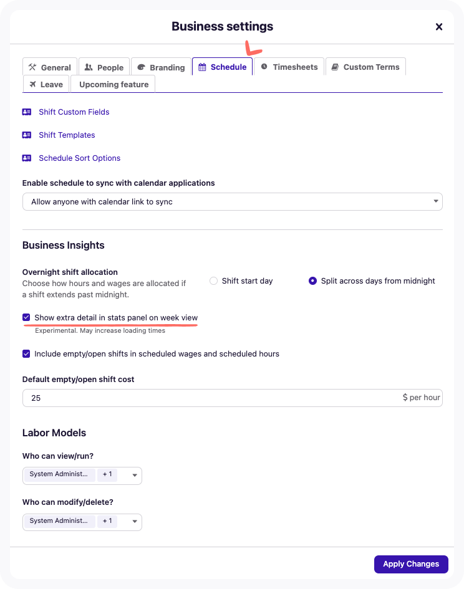The width and height of the screenshot is (464, 589).
Task: Disable include empty/open shifts in scheduled wages
Action: tap(26, 353)
